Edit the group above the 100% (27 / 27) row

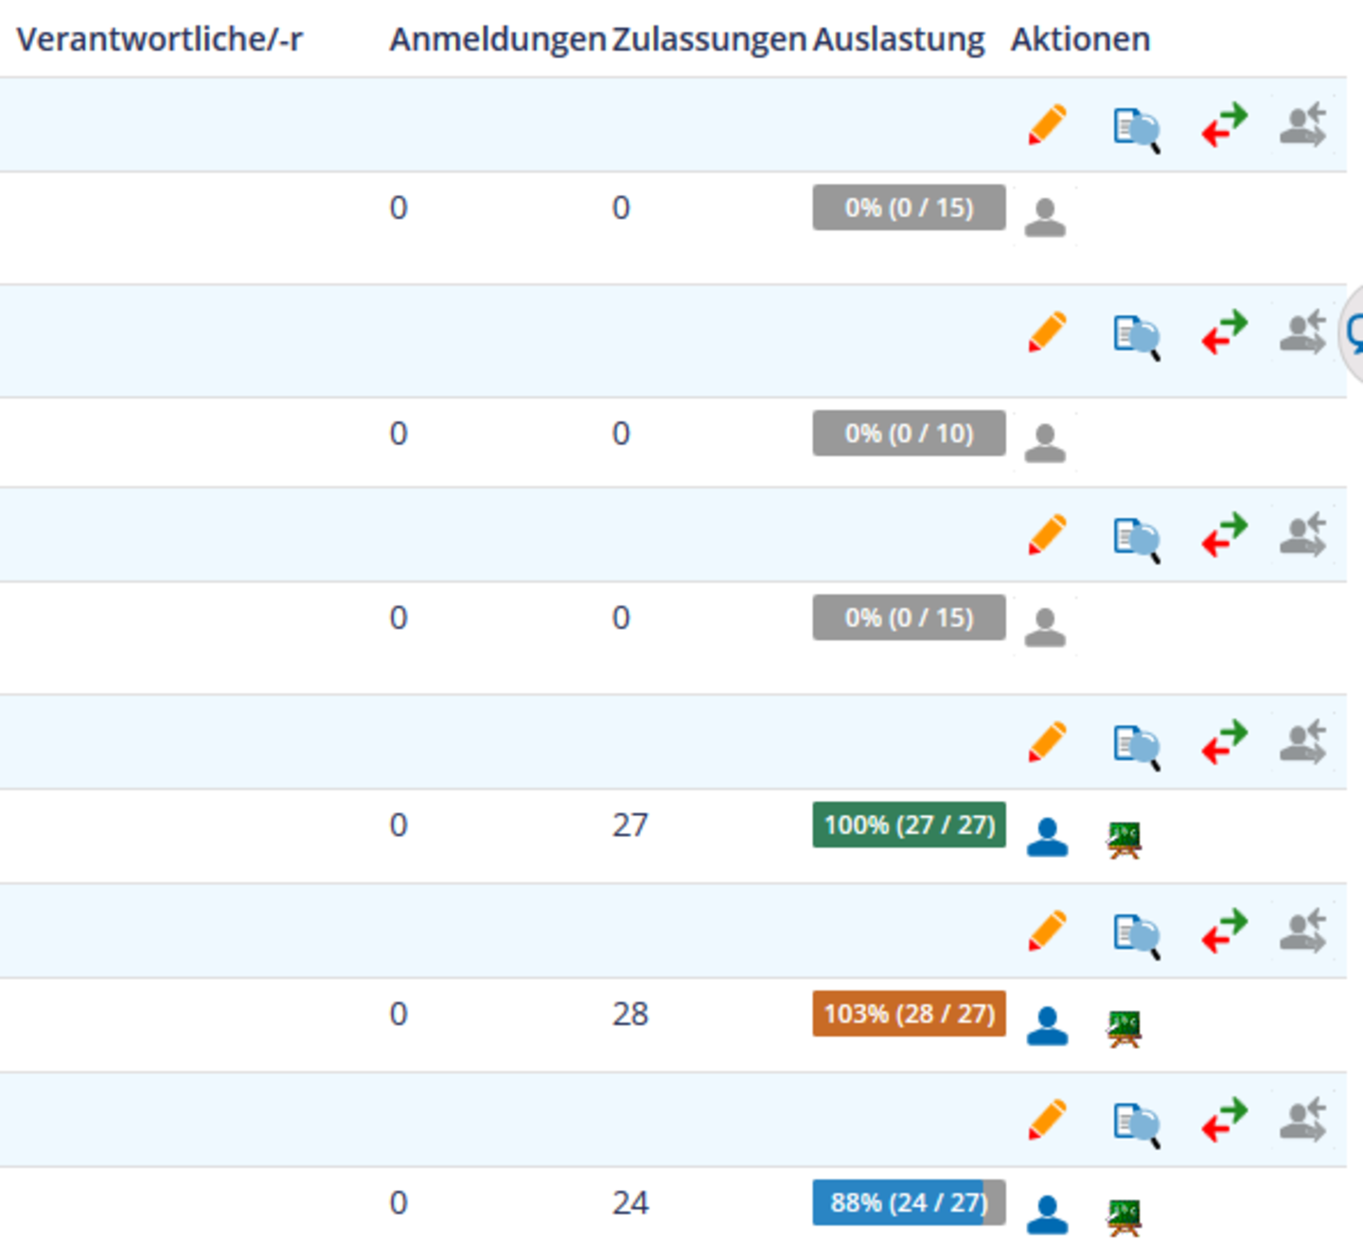click(x=1047, y=742)
